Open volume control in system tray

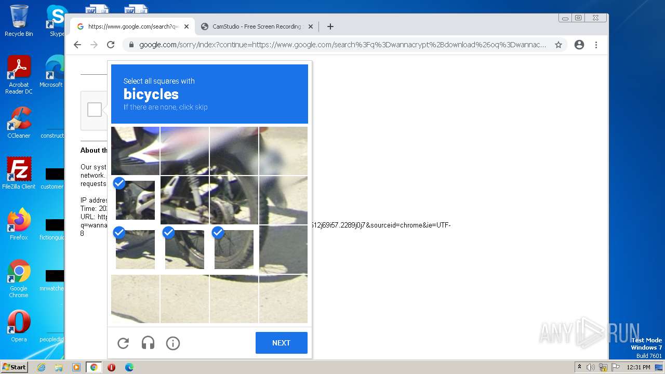[x=591, y=367]
